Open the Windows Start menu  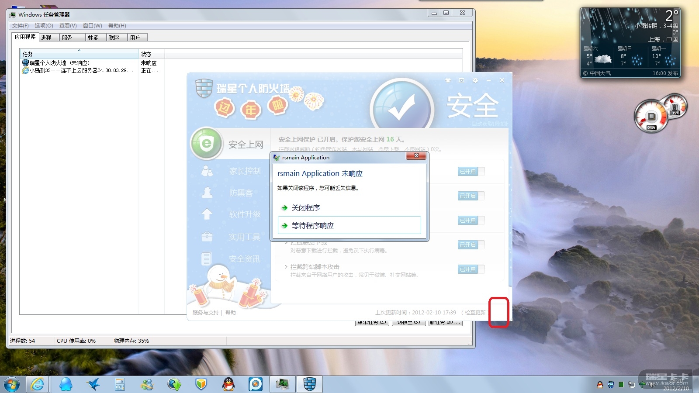(x=12, y=384)
